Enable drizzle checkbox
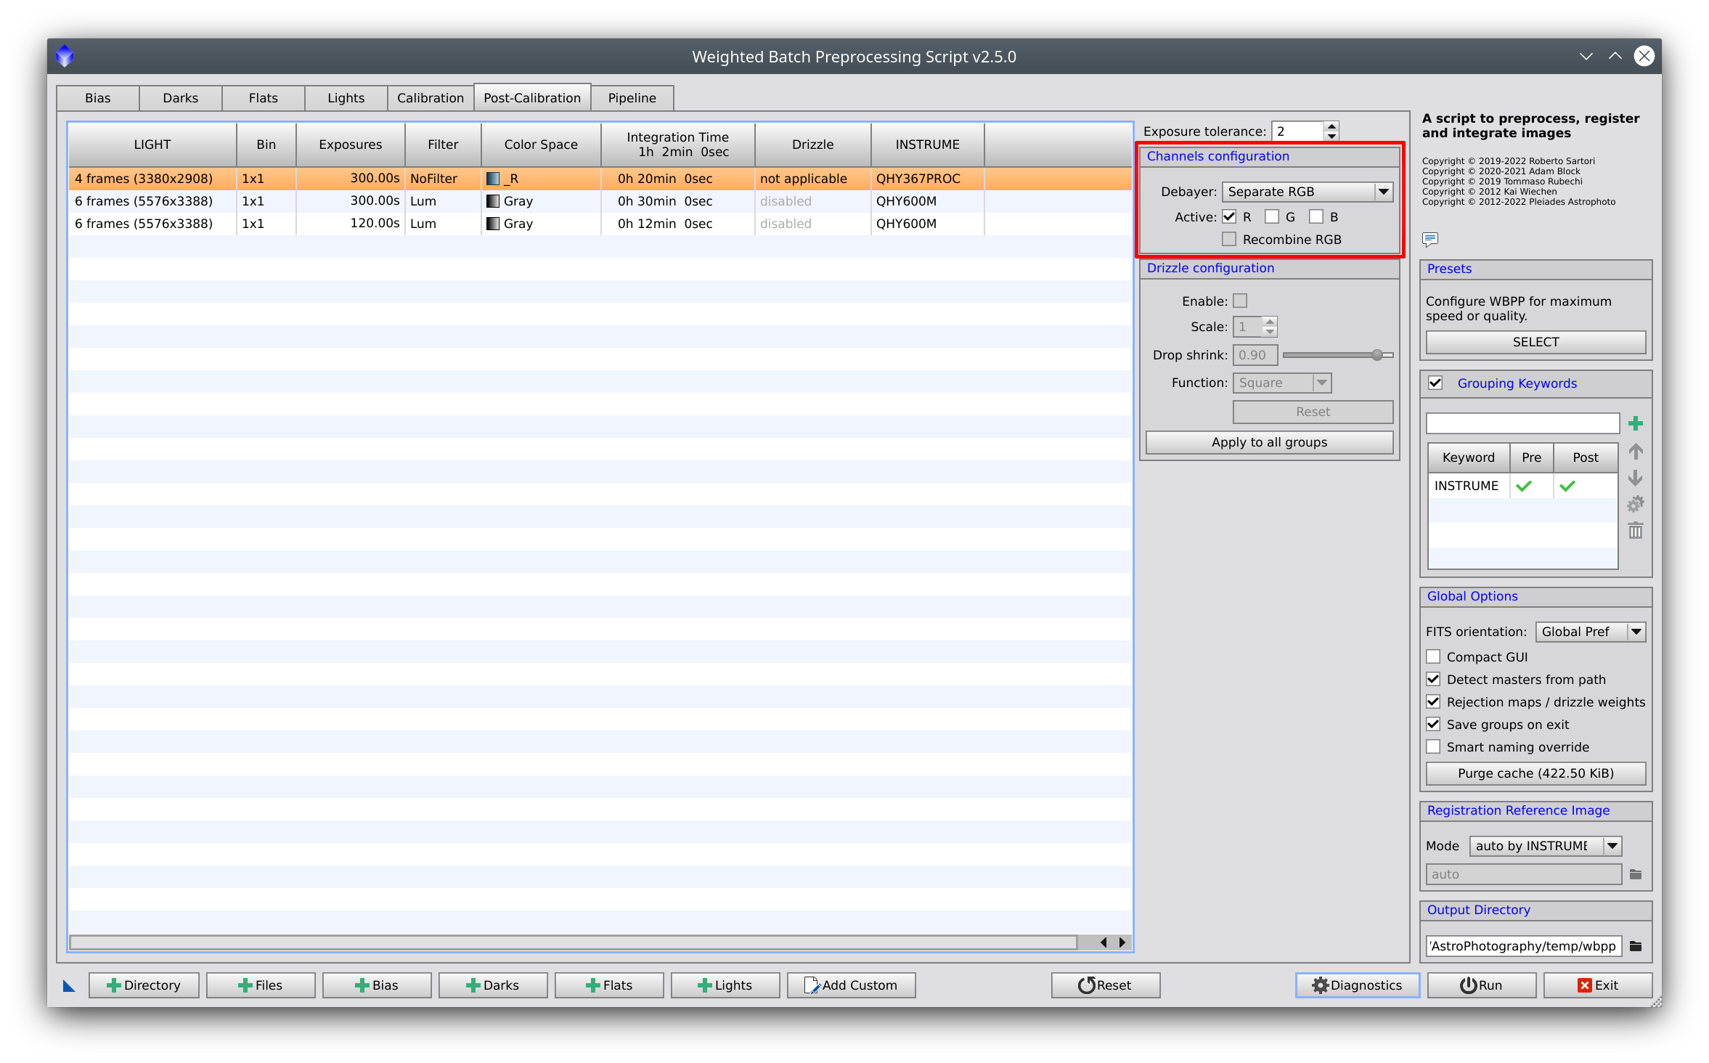The height and width of the screenshot is (1063, 1709). [1240, 301]
